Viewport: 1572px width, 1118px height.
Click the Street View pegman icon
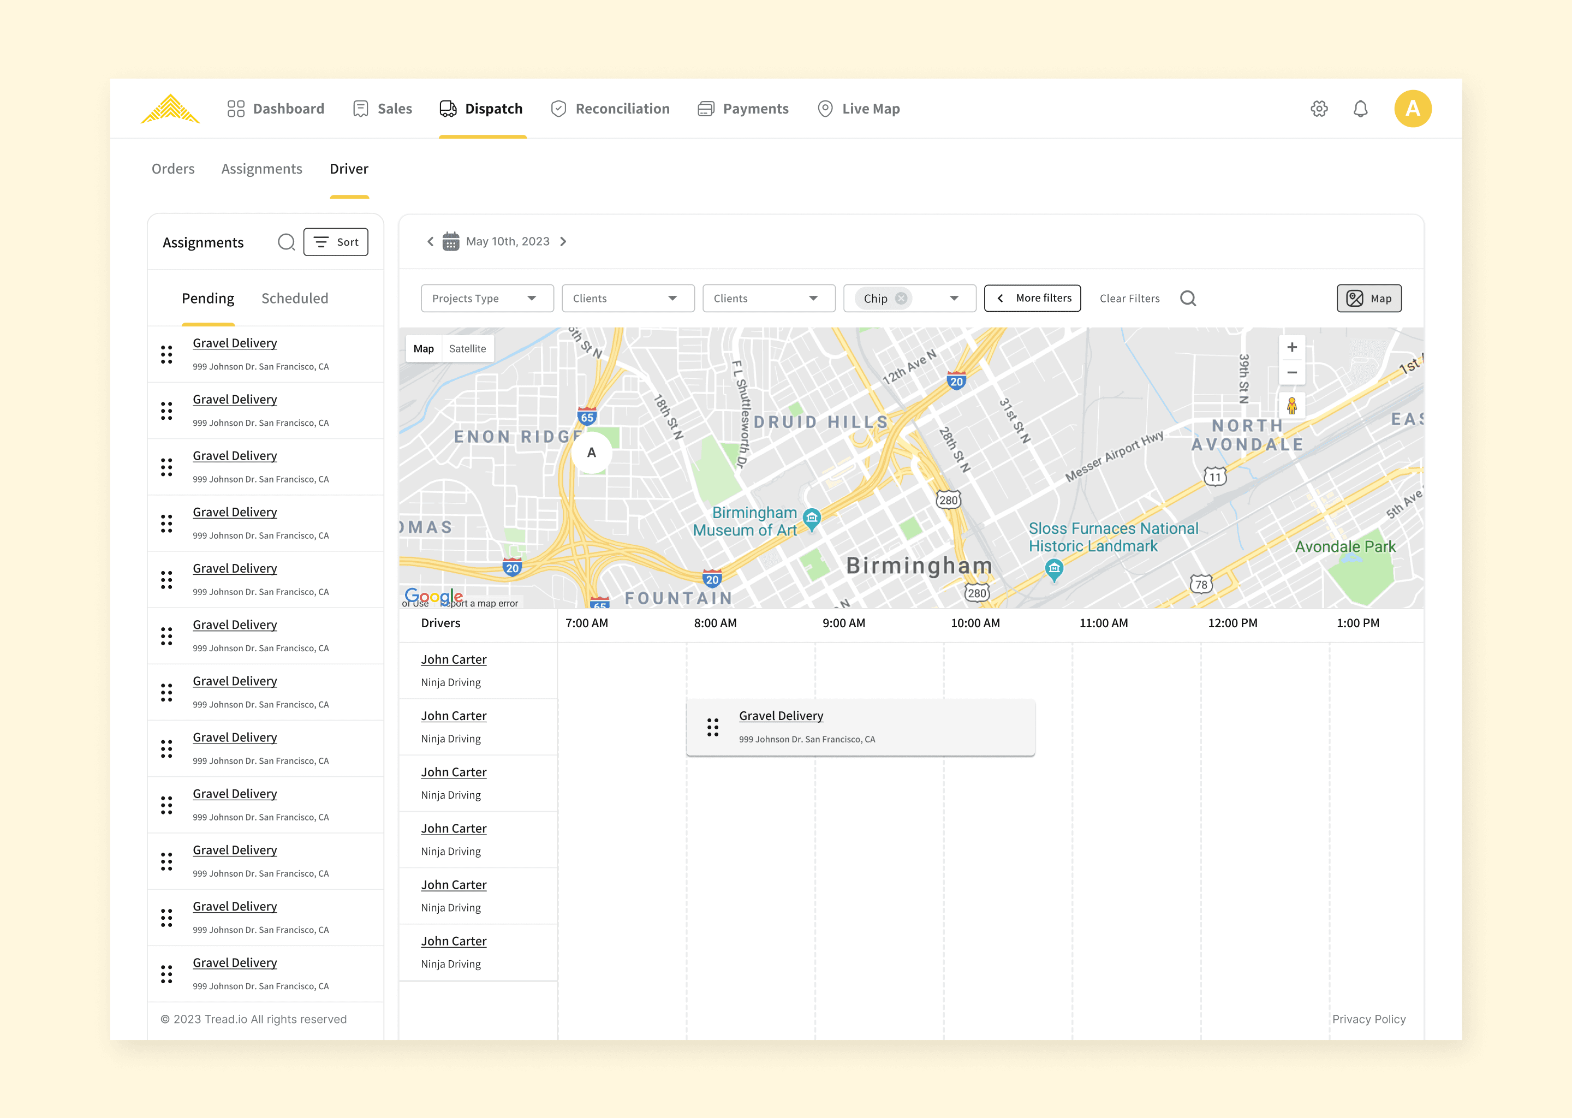pos(1292,406)
